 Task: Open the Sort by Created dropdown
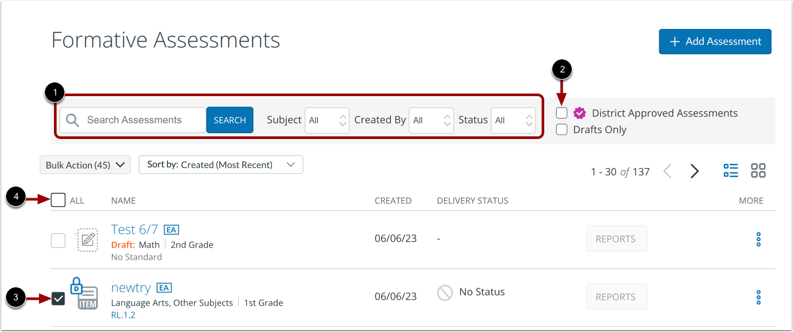coord(220,165)
